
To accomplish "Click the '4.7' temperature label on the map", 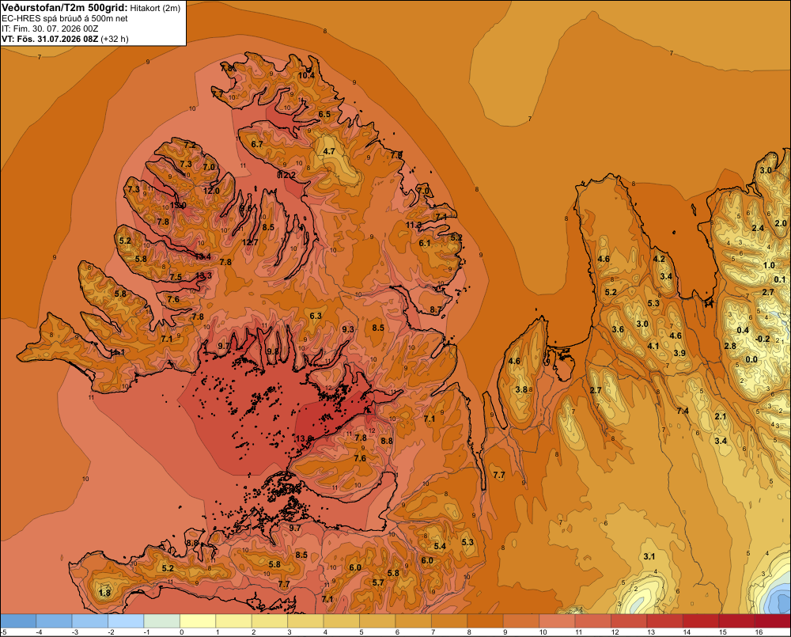I will 329,151.
